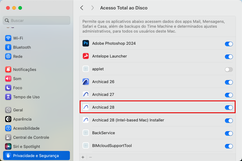Click the Rede globe icon
Viewport: 242px width, 161px height.
(x=8, y=56)
